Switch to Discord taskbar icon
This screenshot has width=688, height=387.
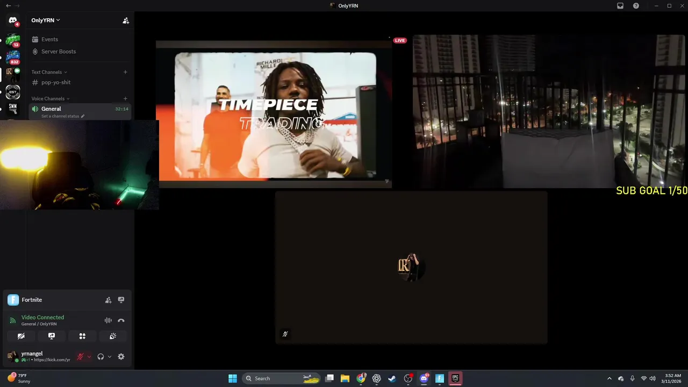pyautogui.click(x=424, y=378)
